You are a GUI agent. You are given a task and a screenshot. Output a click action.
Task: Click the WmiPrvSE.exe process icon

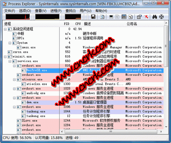(x=24, y=70)
